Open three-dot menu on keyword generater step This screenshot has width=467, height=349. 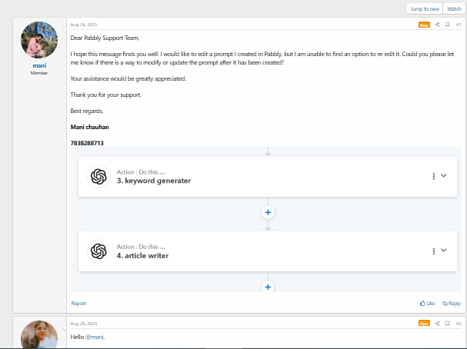(x=434, y=177)
